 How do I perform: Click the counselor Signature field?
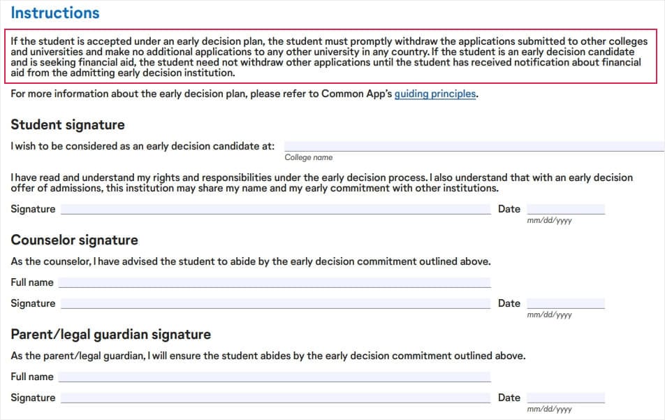[x=275, y=303]
